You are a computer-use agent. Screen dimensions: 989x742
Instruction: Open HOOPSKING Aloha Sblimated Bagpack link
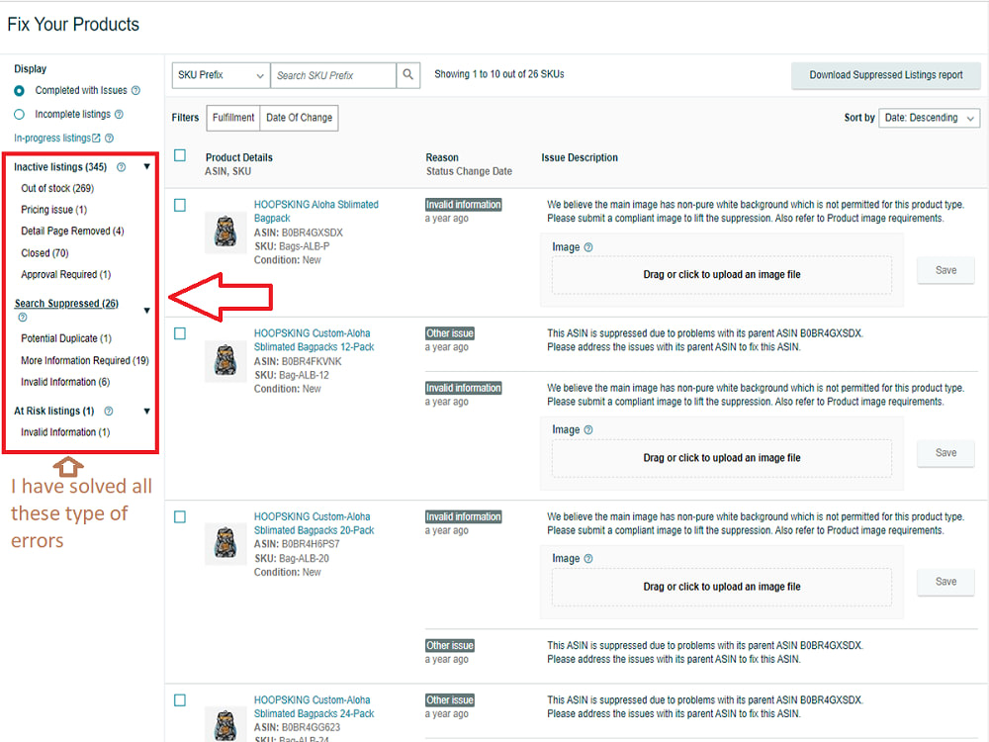(x=316, y=212)
